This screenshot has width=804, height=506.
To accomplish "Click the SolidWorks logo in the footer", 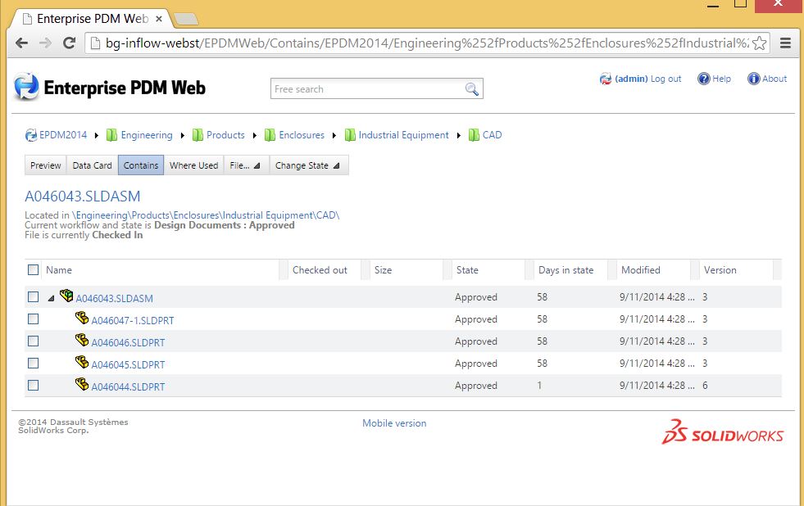I will (x=723, y=431).
